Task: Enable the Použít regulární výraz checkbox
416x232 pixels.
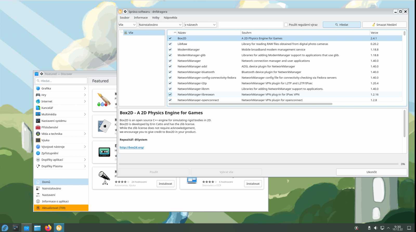Action: click(x=286, y=25)
